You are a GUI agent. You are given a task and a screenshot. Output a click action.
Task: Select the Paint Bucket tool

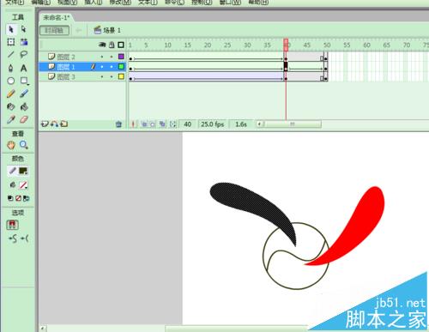tap(24, 106)
